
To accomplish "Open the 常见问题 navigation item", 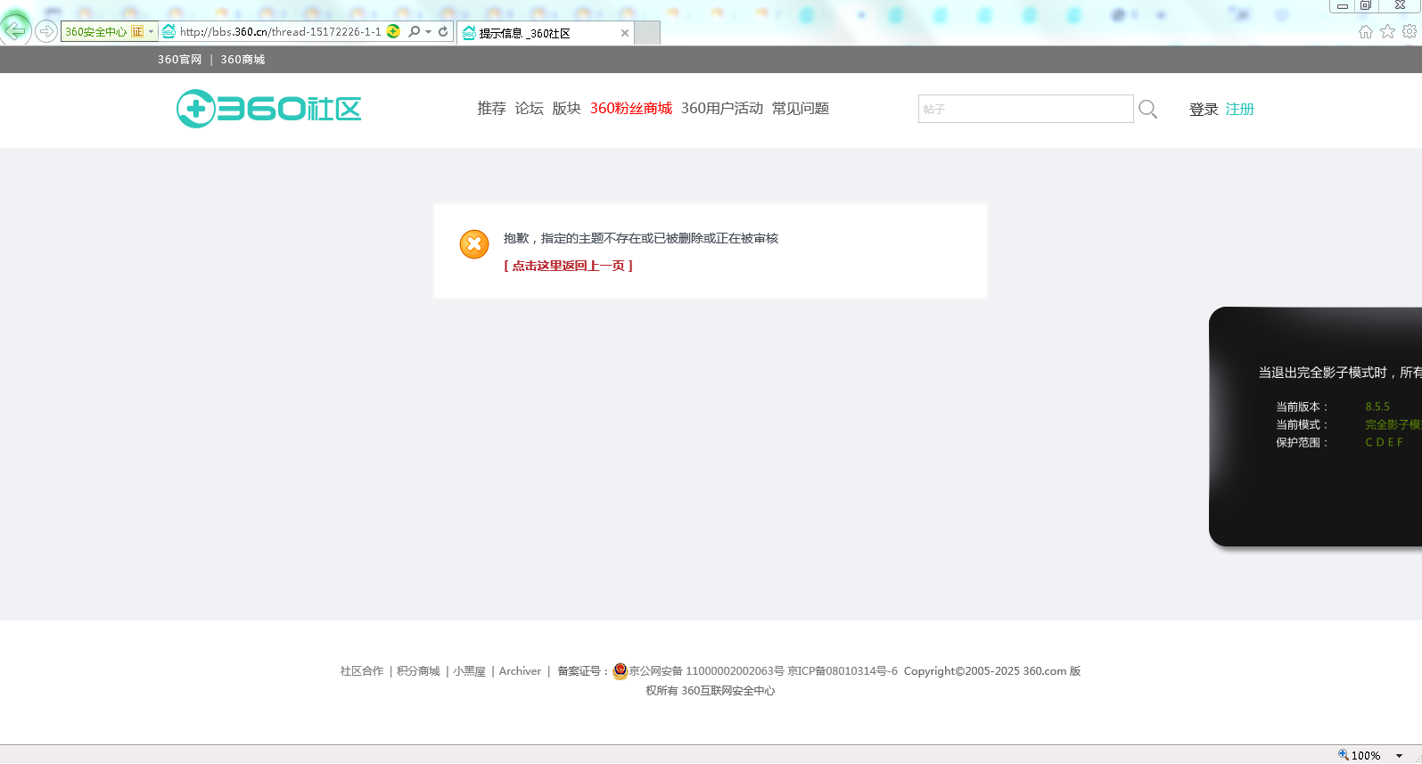I will (801, 109).
